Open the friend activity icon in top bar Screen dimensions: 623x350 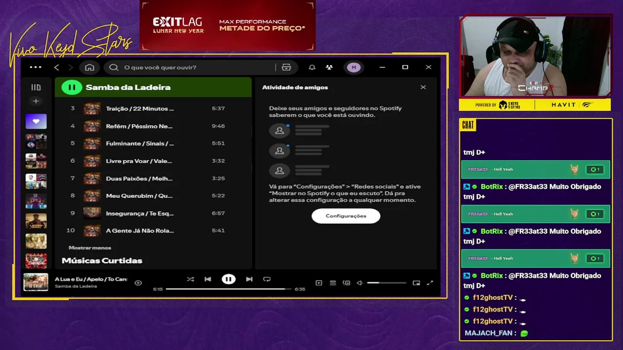(330, 67)
